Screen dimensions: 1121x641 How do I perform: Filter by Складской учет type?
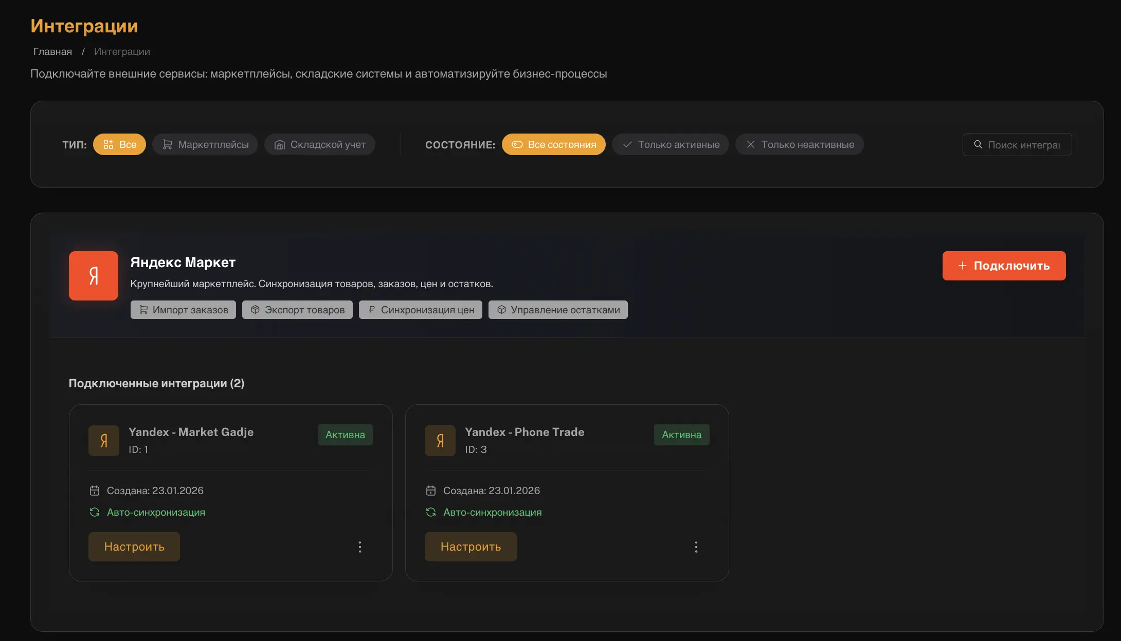(x=320, y=145)
